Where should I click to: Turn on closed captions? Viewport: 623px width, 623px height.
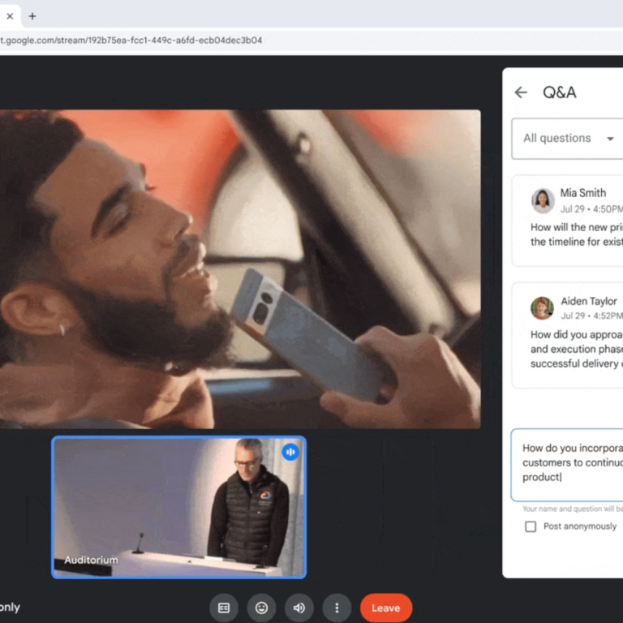coord(224,608)
